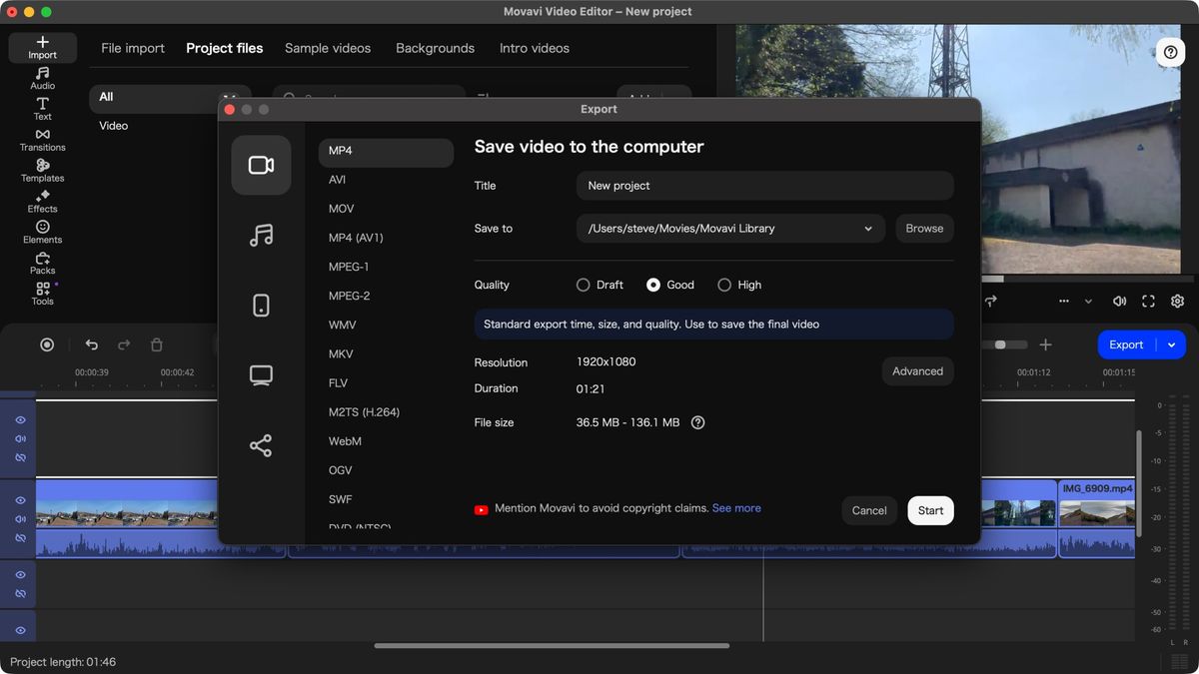
Task: Open the Export button dropdown arrow
Action: click(1171, 344)
